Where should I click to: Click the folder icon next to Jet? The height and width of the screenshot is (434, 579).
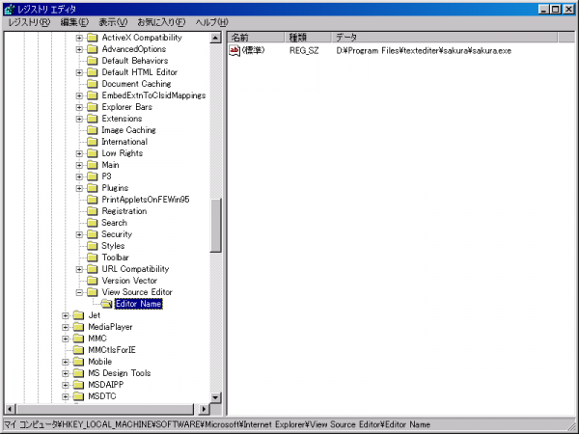coord(79,315)
